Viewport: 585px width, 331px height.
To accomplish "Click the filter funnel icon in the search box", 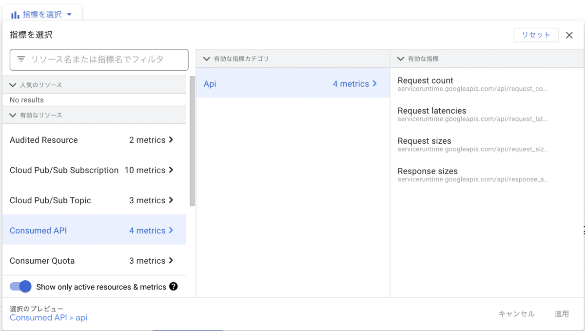I will pos(20,59).
